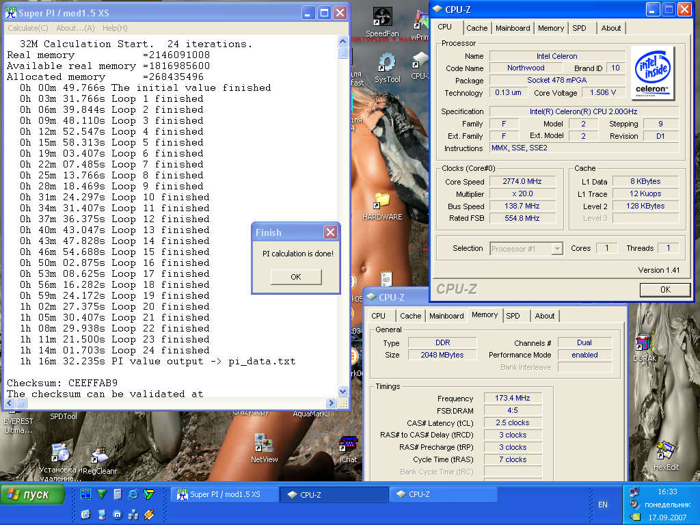
Task: Select About tab in back CPU-Z window
Action: 545,316
